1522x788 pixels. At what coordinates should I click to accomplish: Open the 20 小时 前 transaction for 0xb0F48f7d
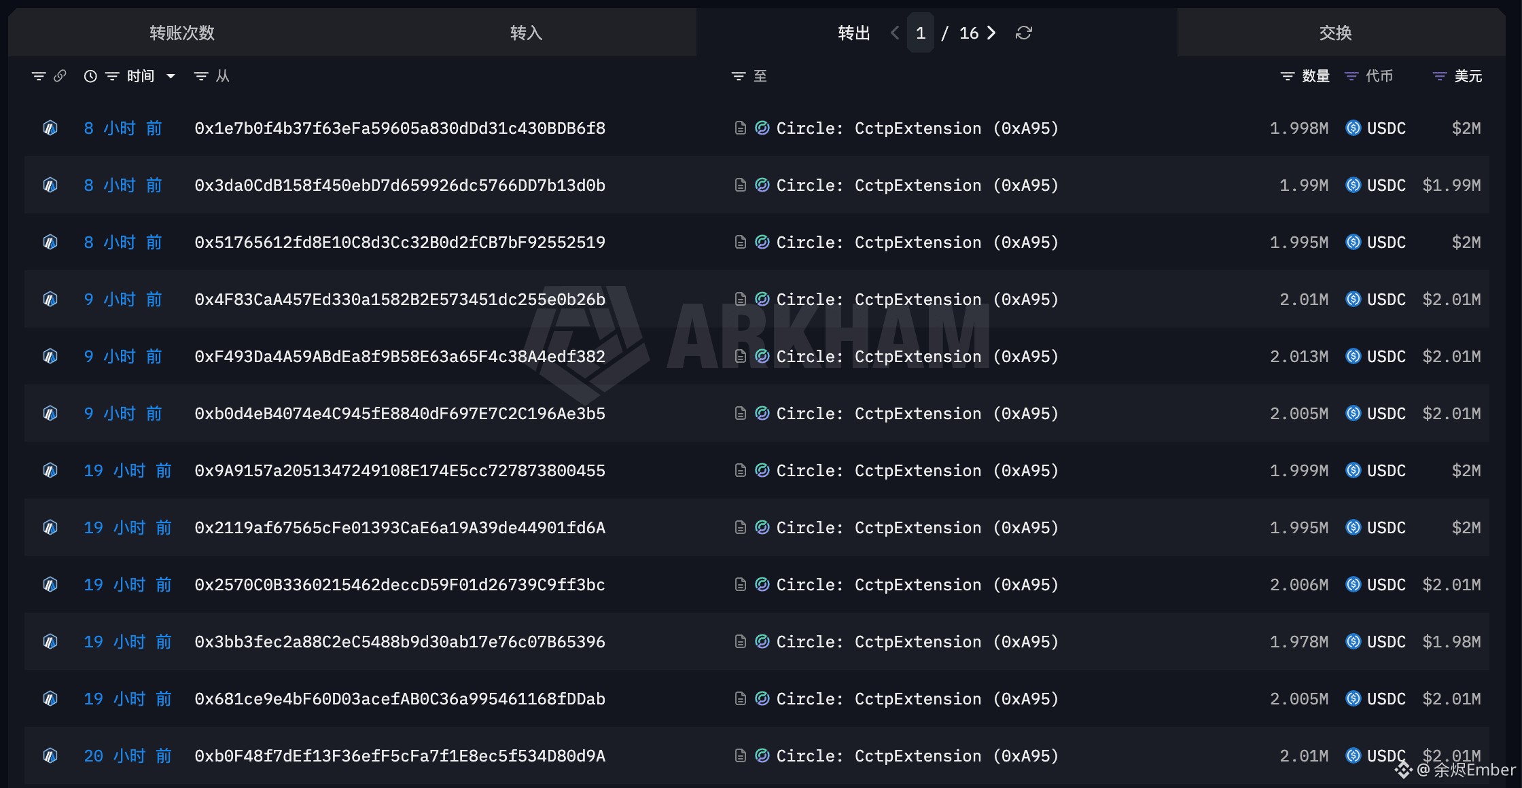click(x=128, y=756)
